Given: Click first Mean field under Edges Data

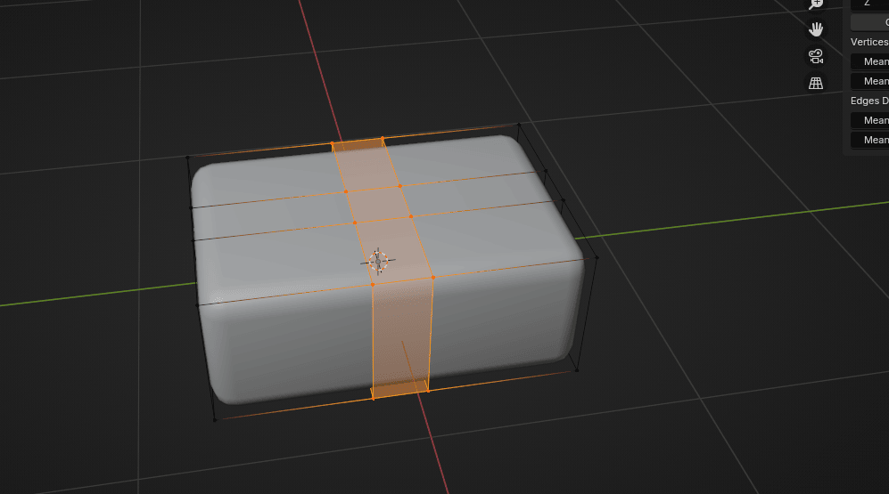Looking at the screenshot, I should pos(870,120).
